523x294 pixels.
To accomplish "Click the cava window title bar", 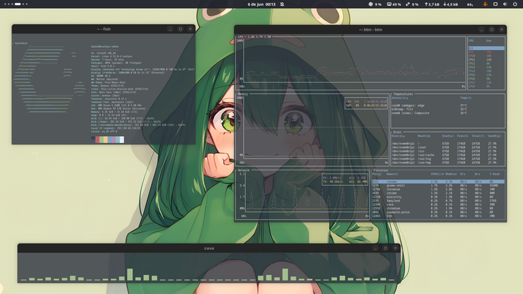I will coord(209,248).
